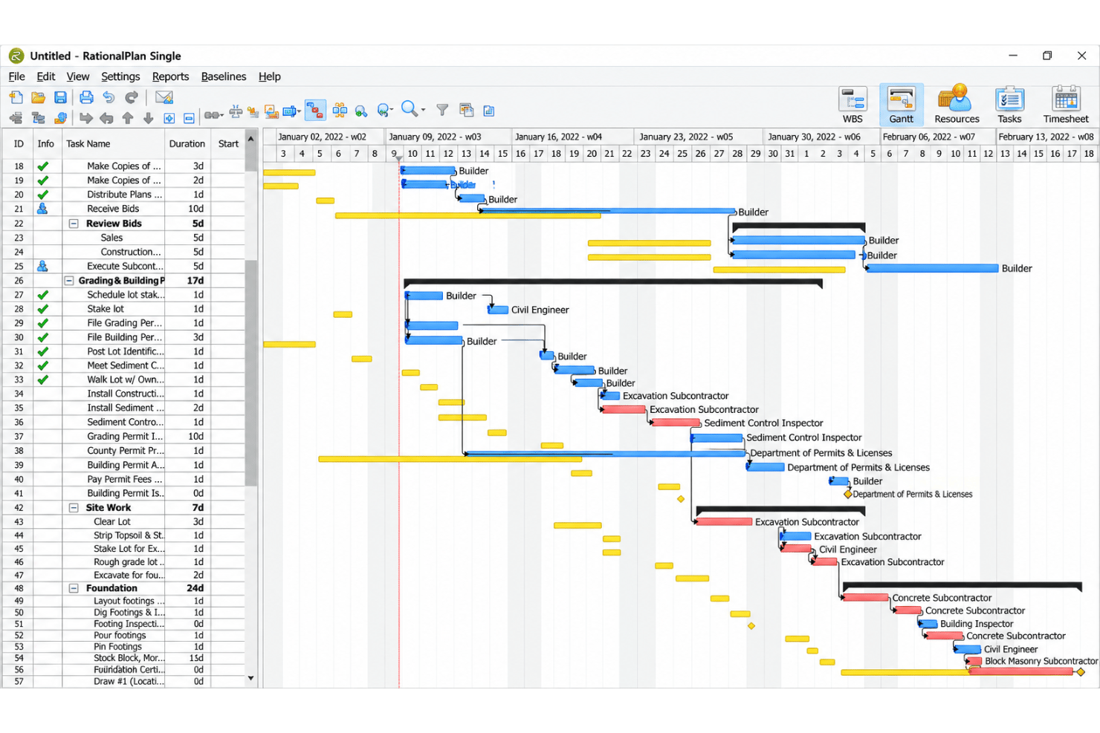Move the selected task down

pyautogui.click(x=149, y=118)
